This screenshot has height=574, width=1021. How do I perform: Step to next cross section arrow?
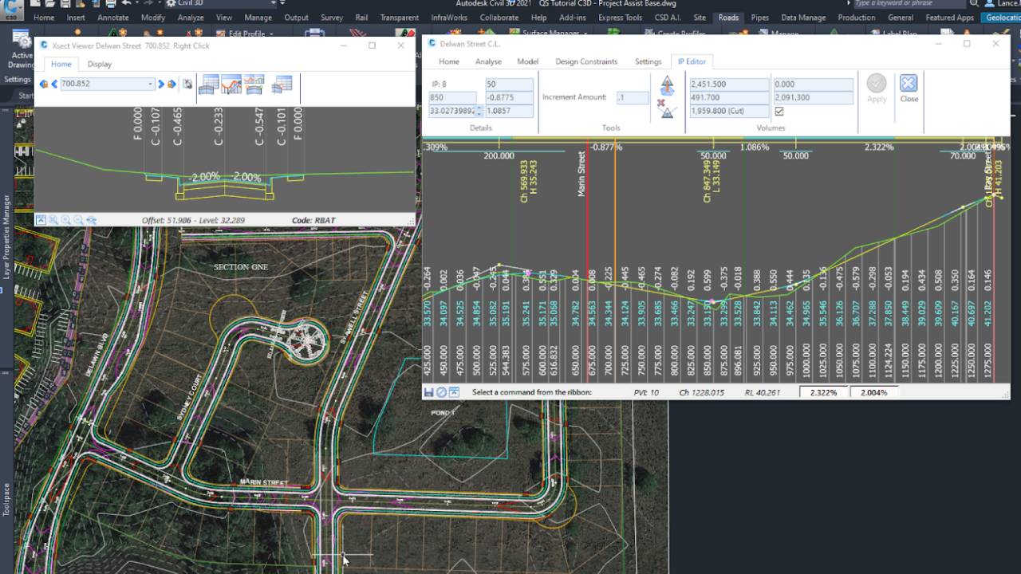pos(161,84)
